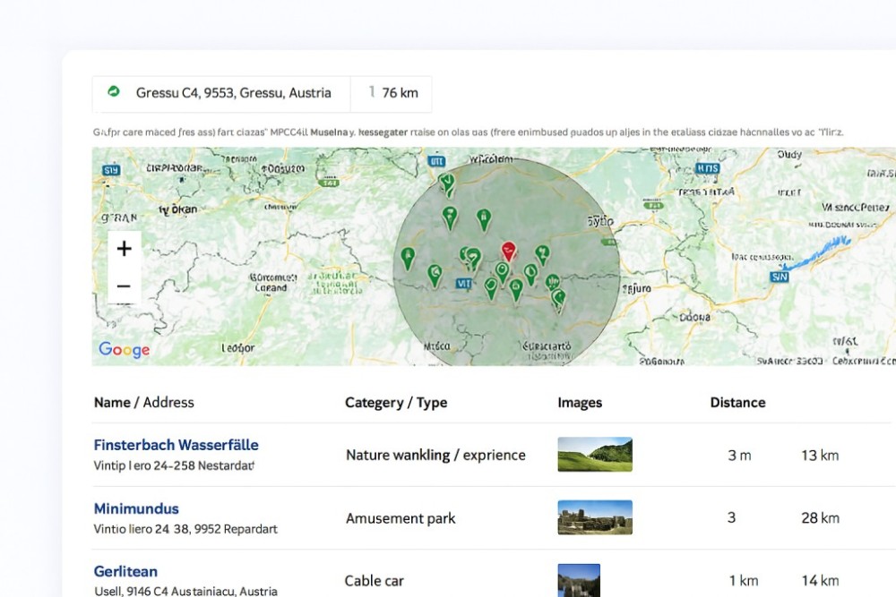
Task: View the Gerlitean cable car thumbnail
Action: tap(579, 579)
